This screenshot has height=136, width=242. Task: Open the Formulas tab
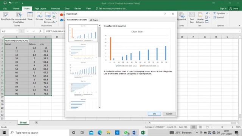coord(56,9)
